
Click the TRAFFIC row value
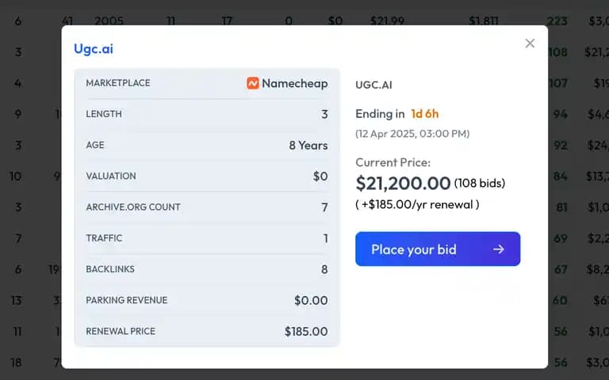(x=326, y=238)
